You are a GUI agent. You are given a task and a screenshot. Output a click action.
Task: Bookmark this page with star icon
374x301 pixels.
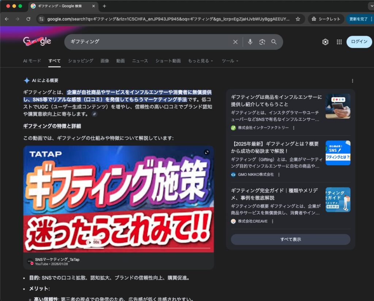pos(298,19)
